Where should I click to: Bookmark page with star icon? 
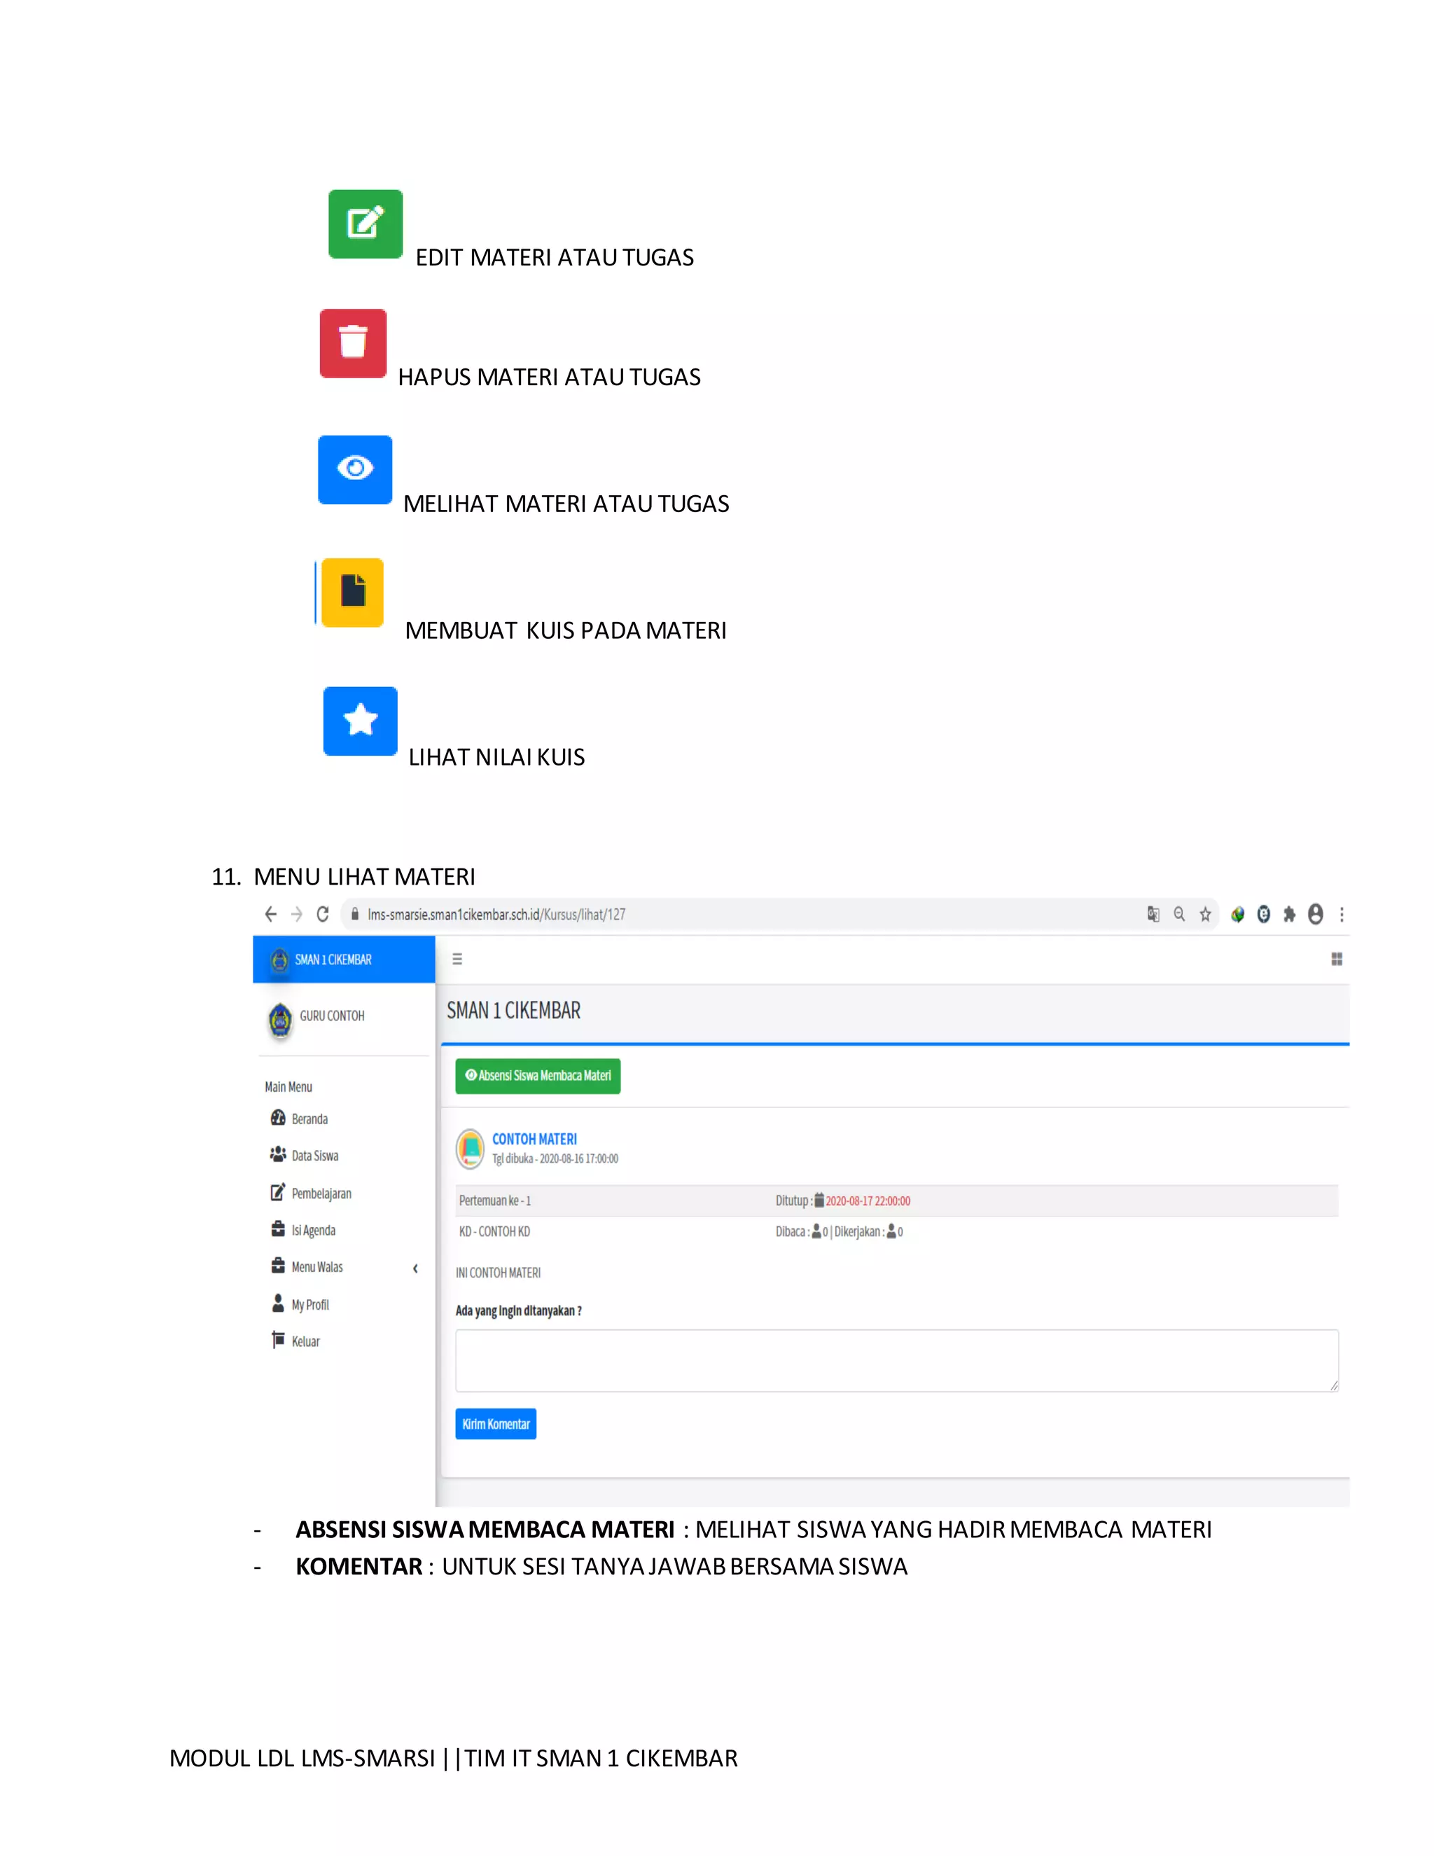(x=1204, y=915)
